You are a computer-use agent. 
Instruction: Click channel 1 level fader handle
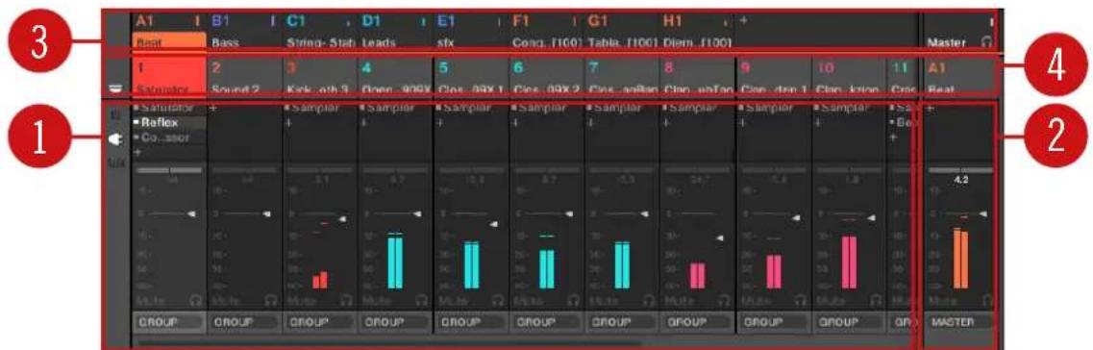point(190,214)
